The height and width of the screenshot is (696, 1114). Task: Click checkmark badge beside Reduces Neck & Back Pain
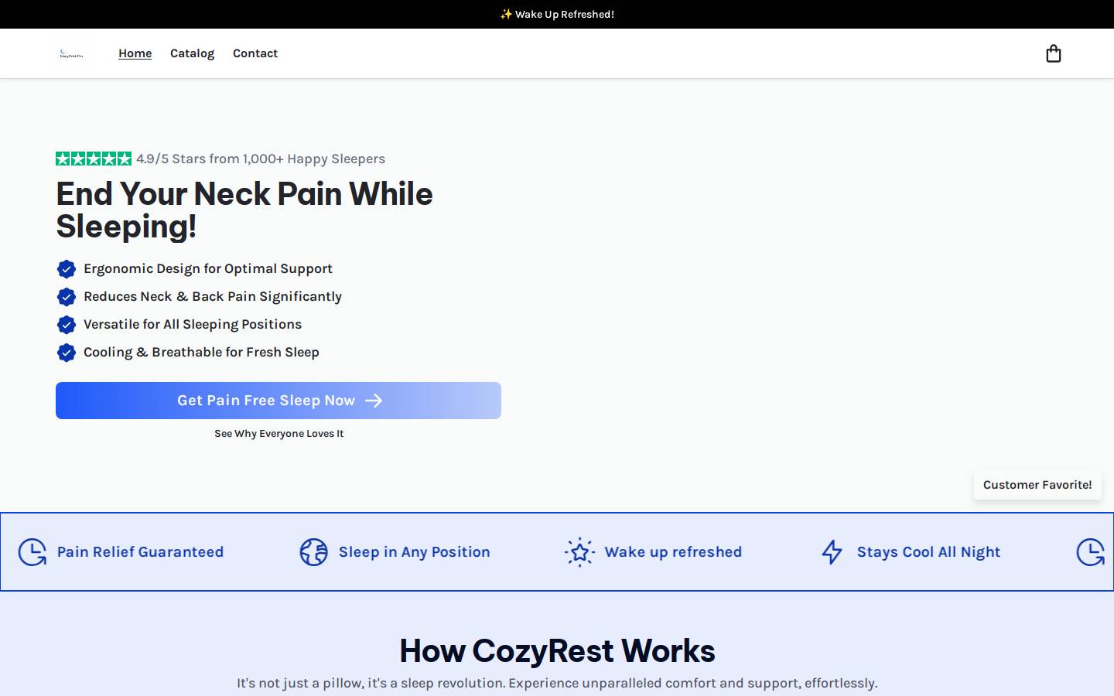point(67,296)
